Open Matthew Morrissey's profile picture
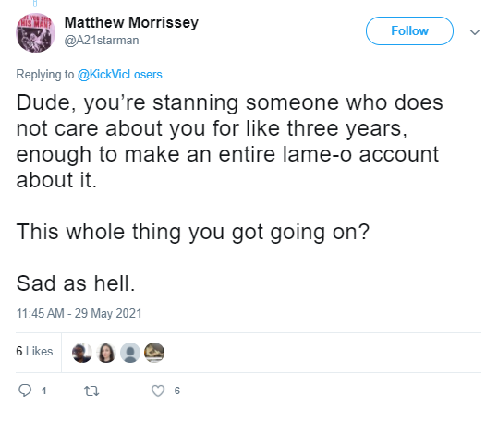This screenshot has height=421, width=498. click(x=35, y=32)
